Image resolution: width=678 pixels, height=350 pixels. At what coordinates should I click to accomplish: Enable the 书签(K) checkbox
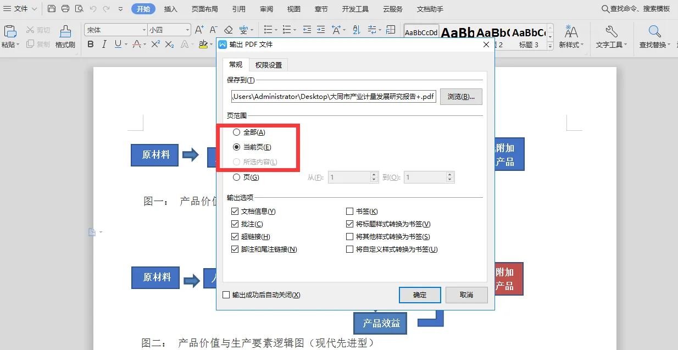[349, 211]
